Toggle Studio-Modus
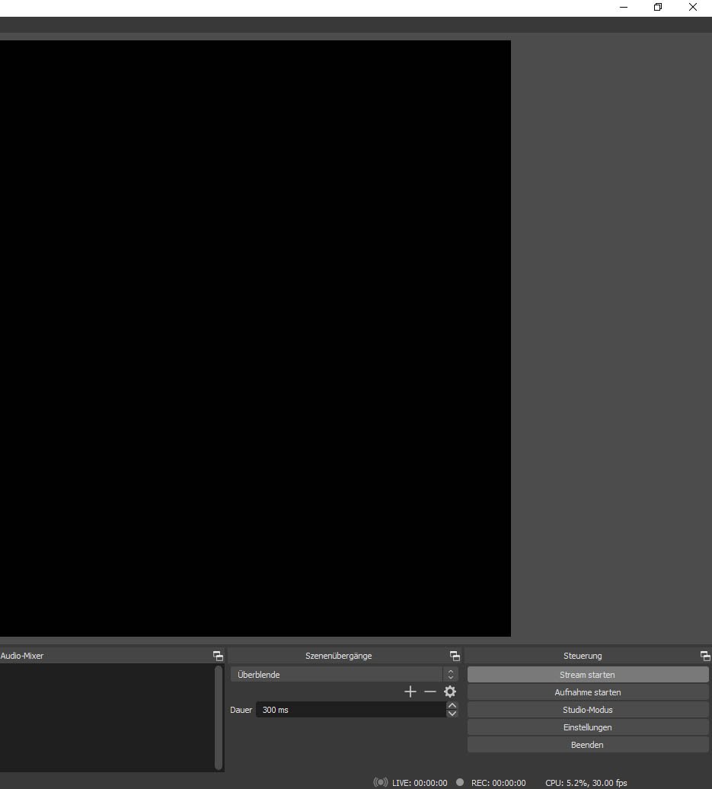Image resolution: width=712 pixels, height=789 pixels. coord(588,710)
